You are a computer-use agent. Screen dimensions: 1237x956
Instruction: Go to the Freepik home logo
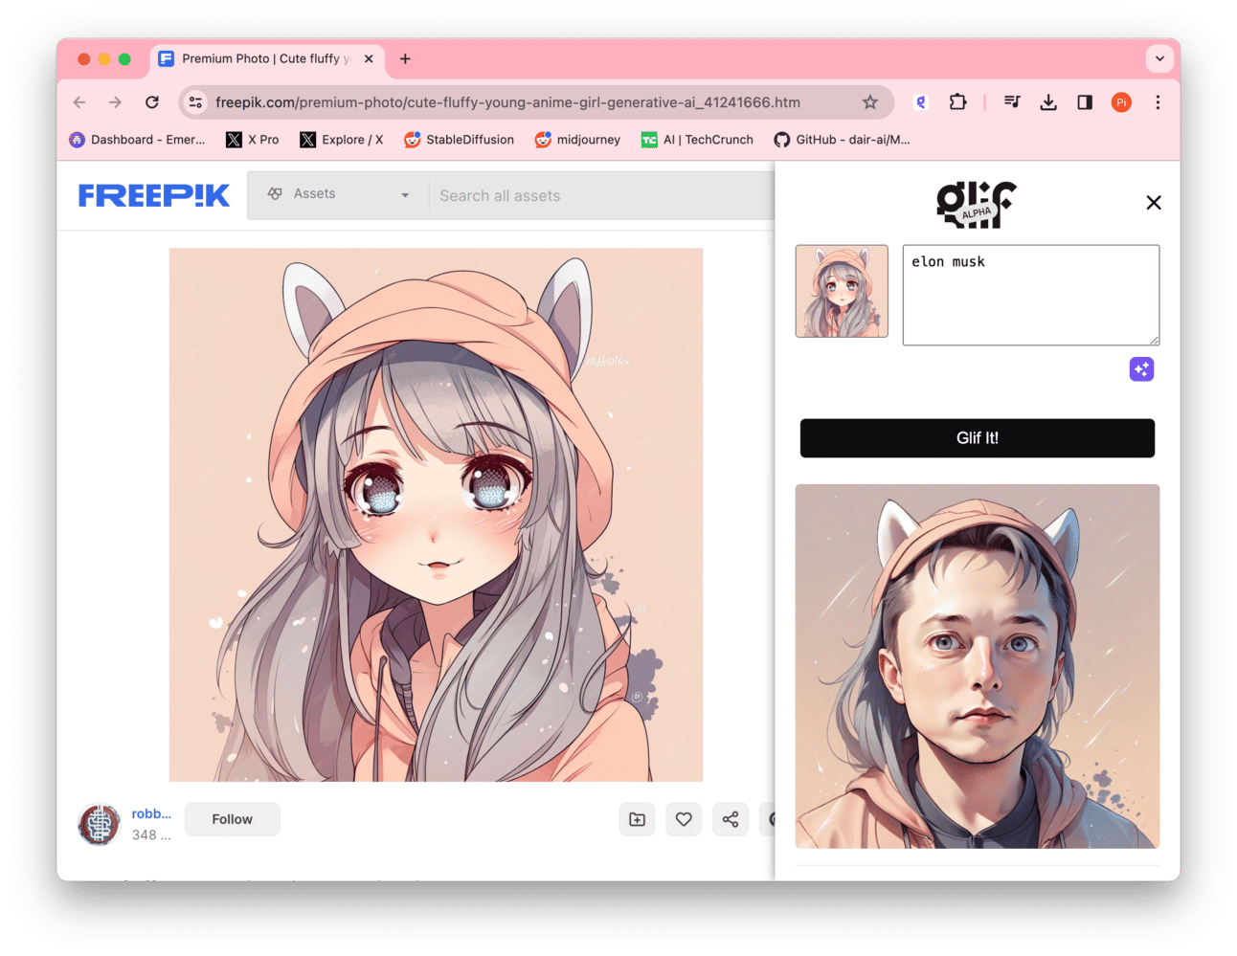(154, 195)
